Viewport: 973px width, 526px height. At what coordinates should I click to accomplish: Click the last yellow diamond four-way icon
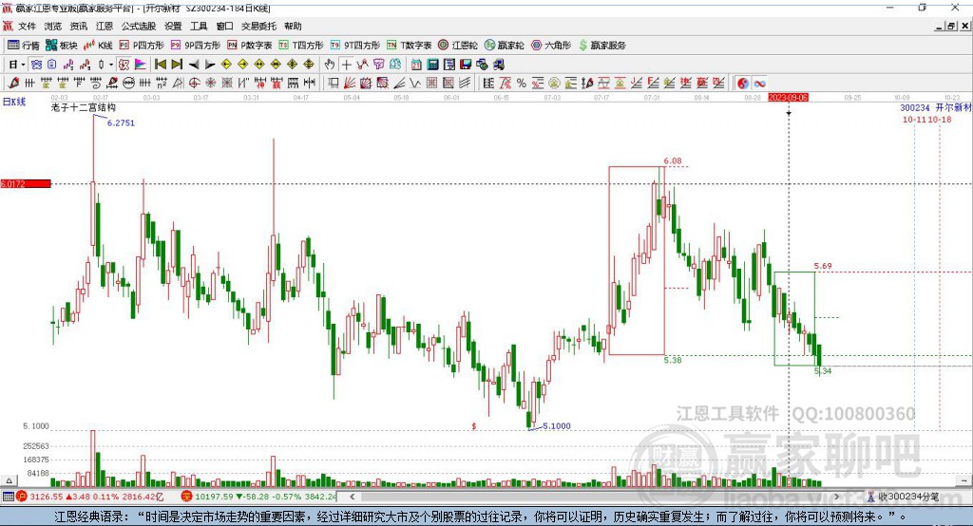309,65
